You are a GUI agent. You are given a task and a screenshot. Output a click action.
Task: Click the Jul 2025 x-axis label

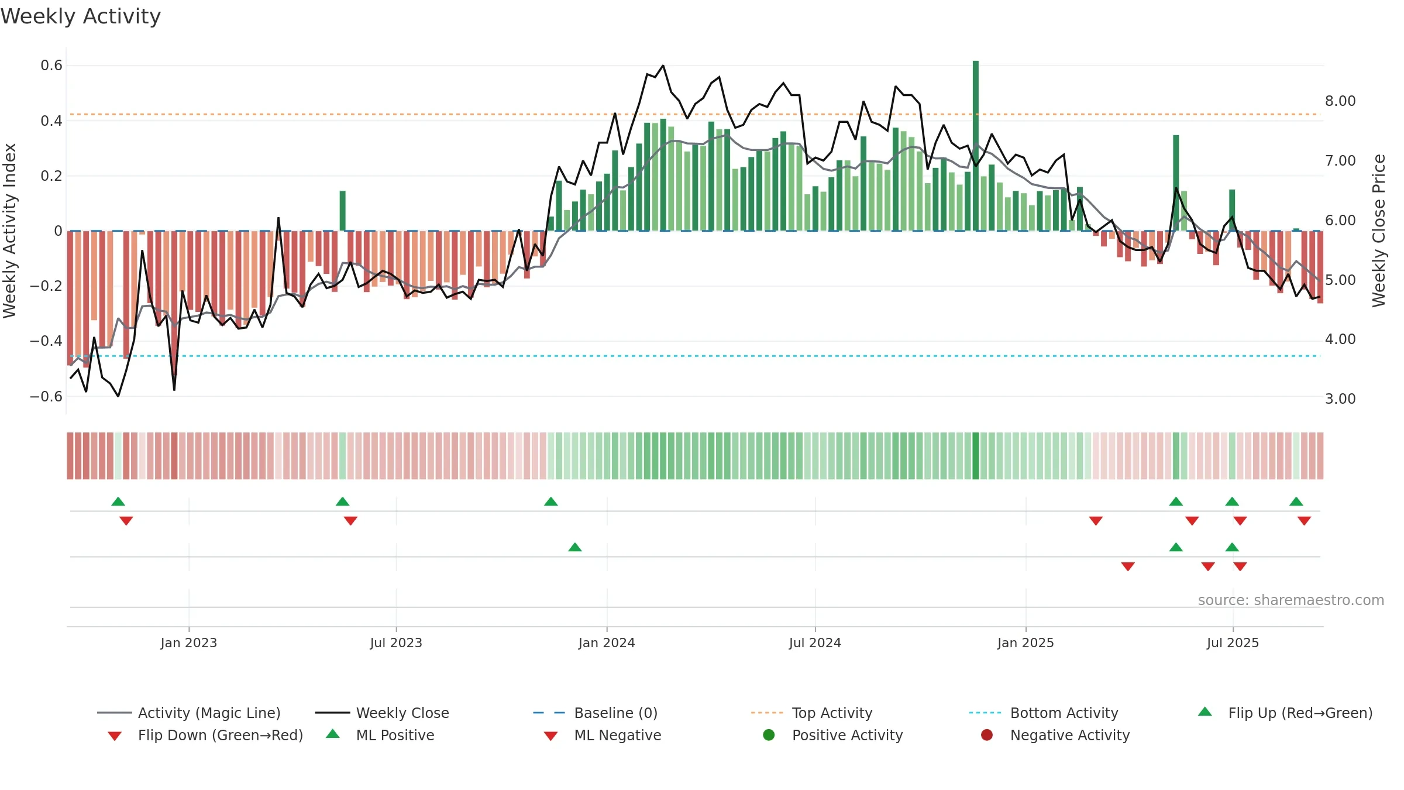[1233, 643]
